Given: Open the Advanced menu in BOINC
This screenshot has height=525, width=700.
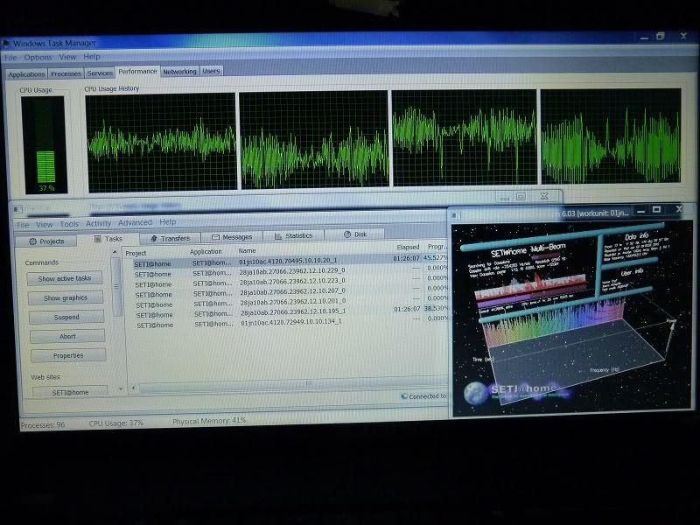Looking at the screenshot, I should click(135, 223).
